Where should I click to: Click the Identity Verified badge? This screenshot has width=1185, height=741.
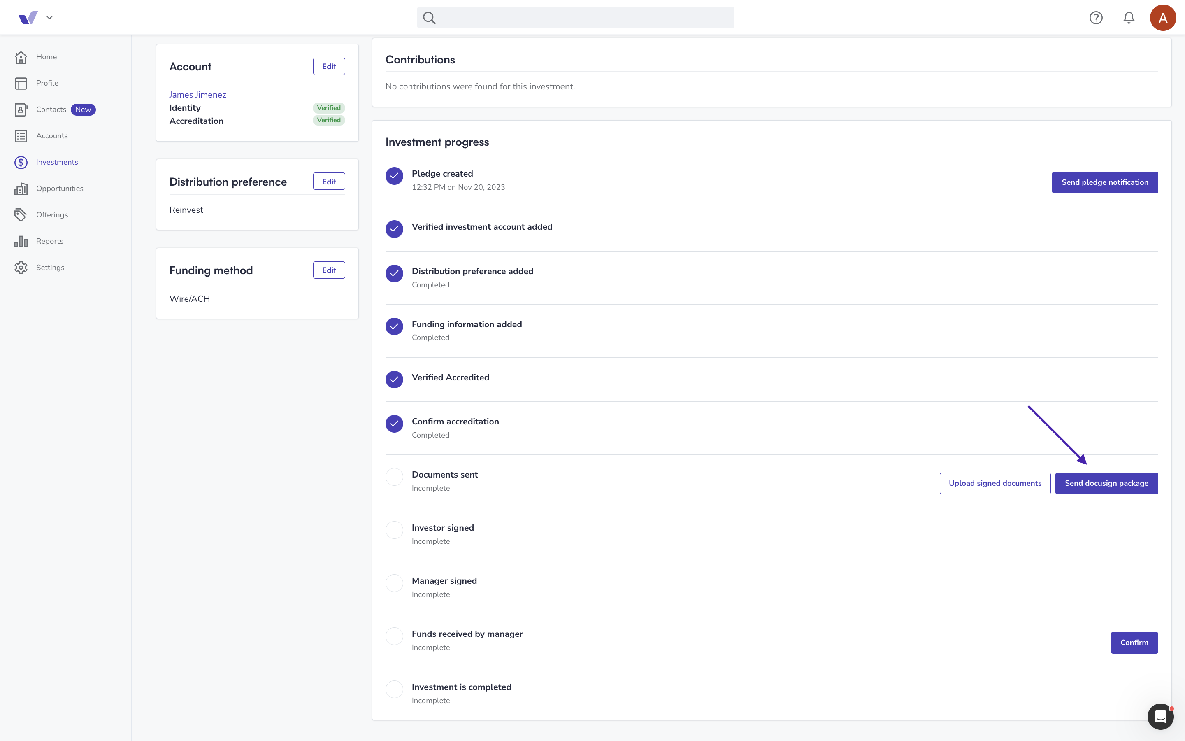point(329,108)
